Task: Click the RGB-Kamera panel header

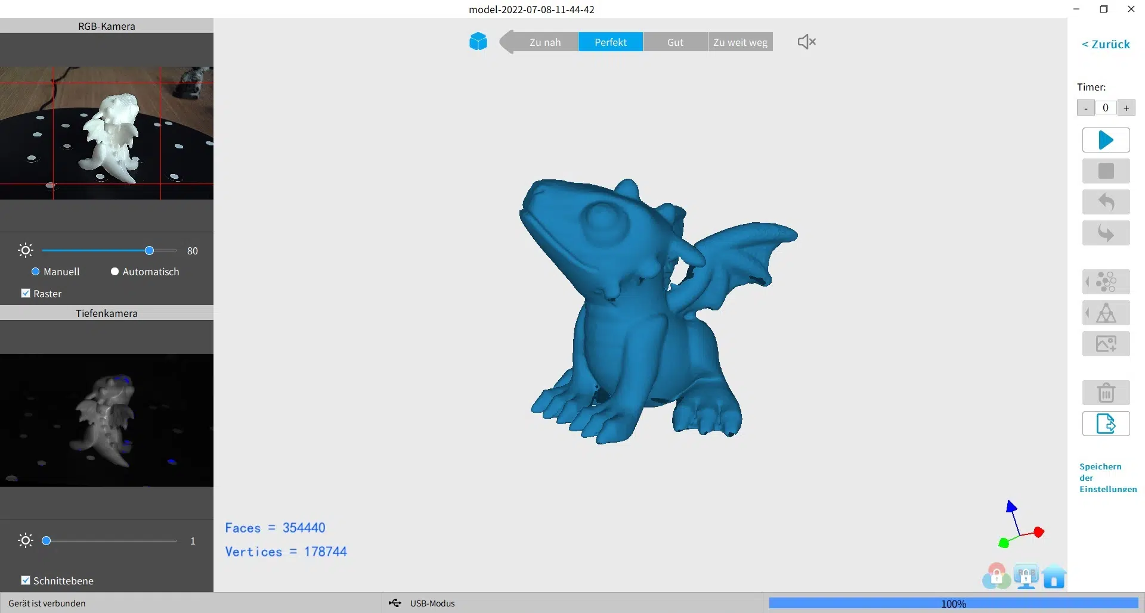Action: 107,26
